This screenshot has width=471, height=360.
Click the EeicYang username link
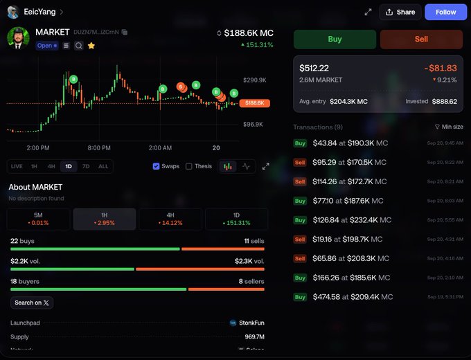(x=39, y=12)
